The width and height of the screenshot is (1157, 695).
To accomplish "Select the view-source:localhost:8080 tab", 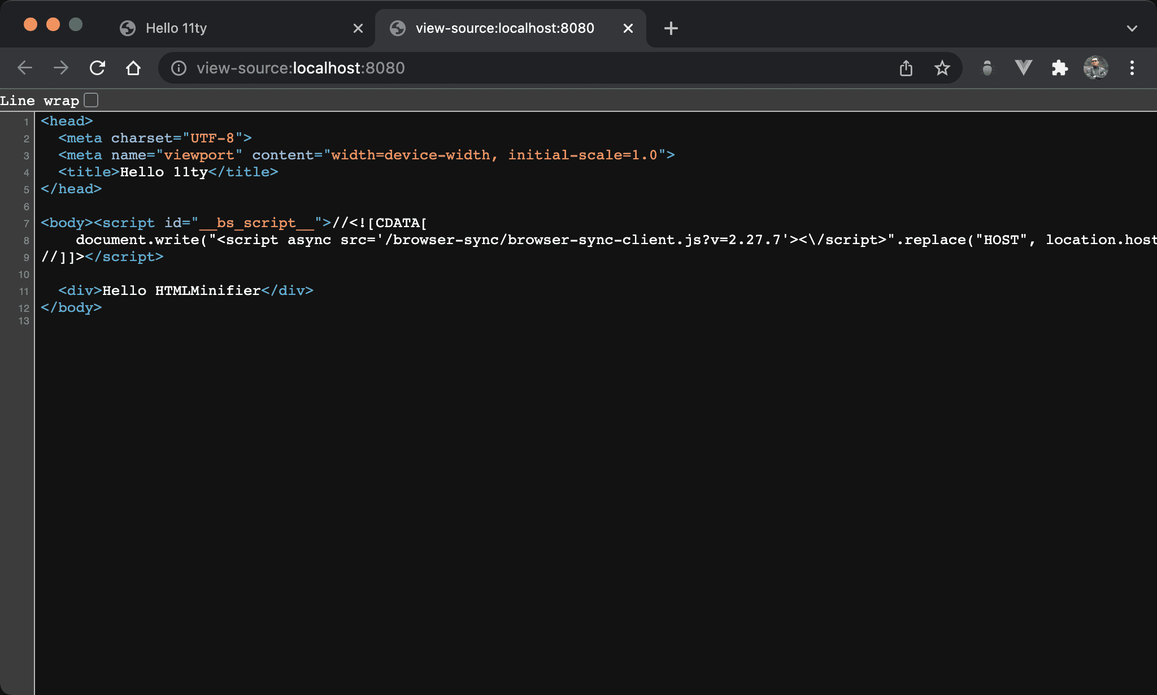I will coord(511,28).
